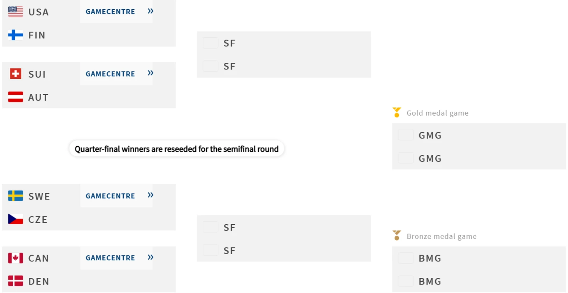Click the double chevron beside USA Gamecentre
Viewport: 568px width, 293px height.
point(151,11)
